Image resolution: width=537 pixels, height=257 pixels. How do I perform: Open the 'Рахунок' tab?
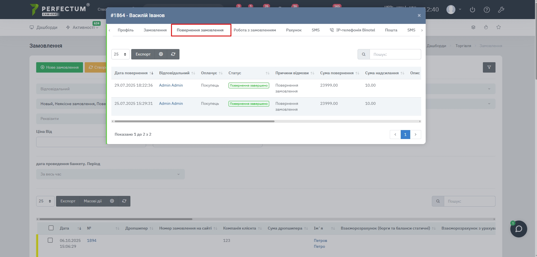(294, 30)
